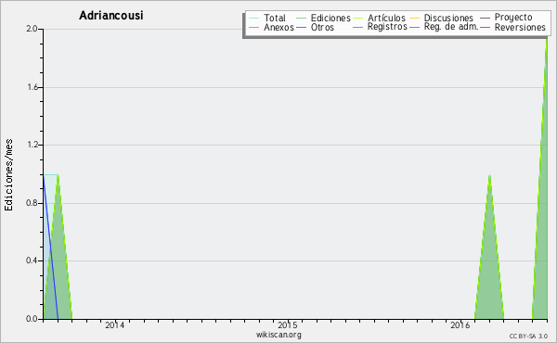Screen dimensions: 557x343
Task: Click the Proyecto legend label
Action: (513, 18)
